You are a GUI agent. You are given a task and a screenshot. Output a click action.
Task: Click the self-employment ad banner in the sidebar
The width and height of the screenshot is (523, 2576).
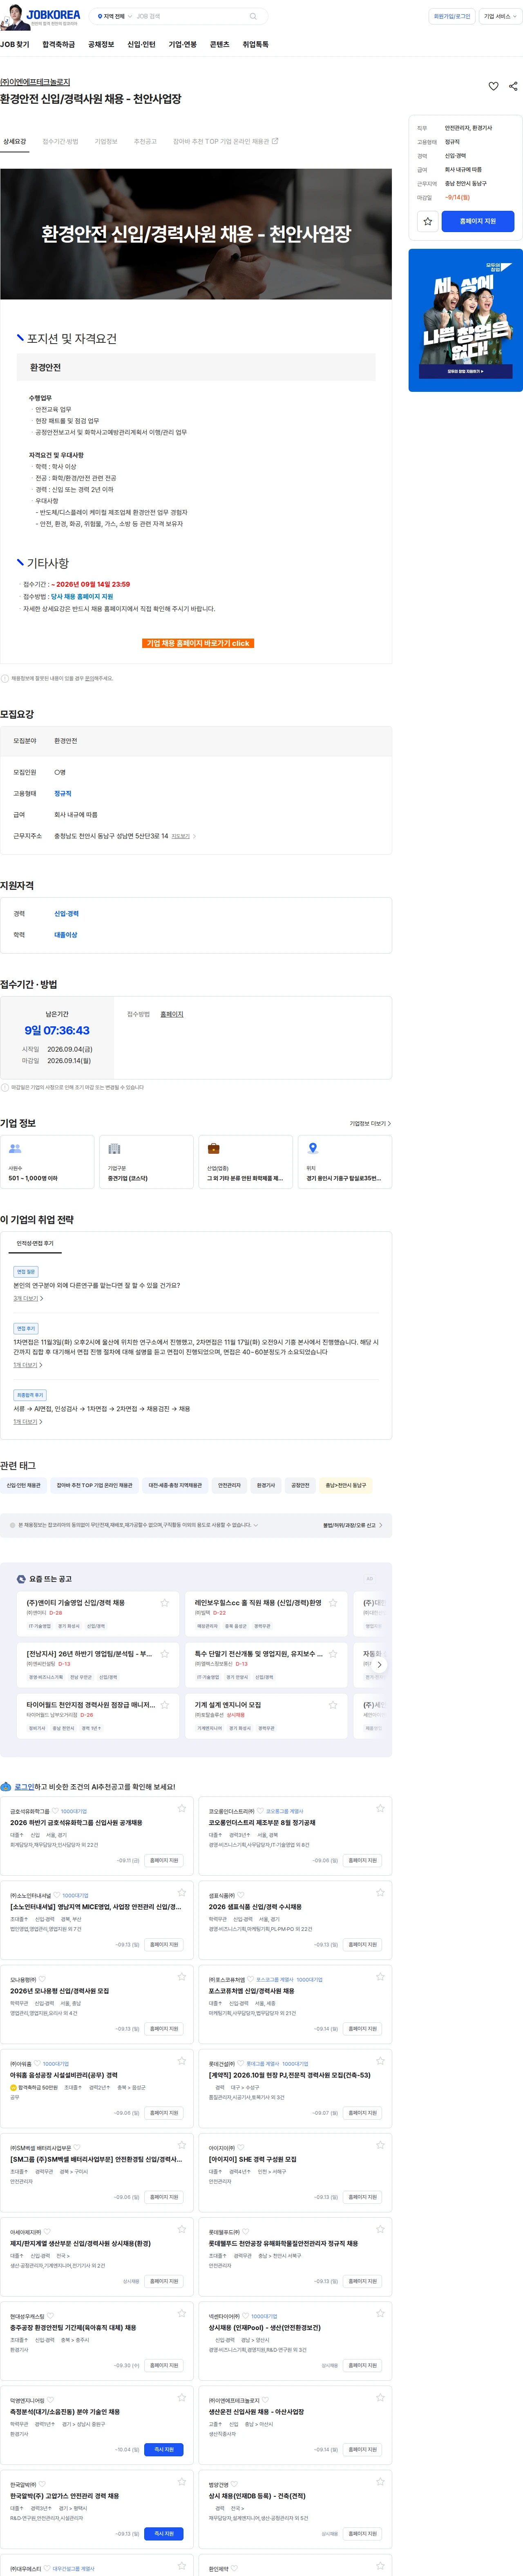tap(465, 320)
